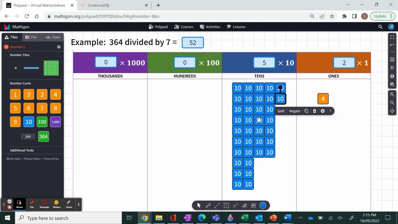The image size is (398, 224).
Task: Select the equation x² tool
Action: (x=235, y=205)
